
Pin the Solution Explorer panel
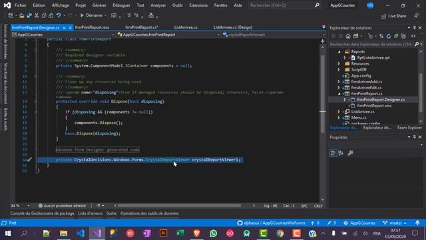[x=414, y=28]
